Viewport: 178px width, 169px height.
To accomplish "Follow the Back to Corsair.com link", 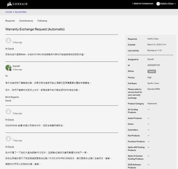I will (144, 4).
